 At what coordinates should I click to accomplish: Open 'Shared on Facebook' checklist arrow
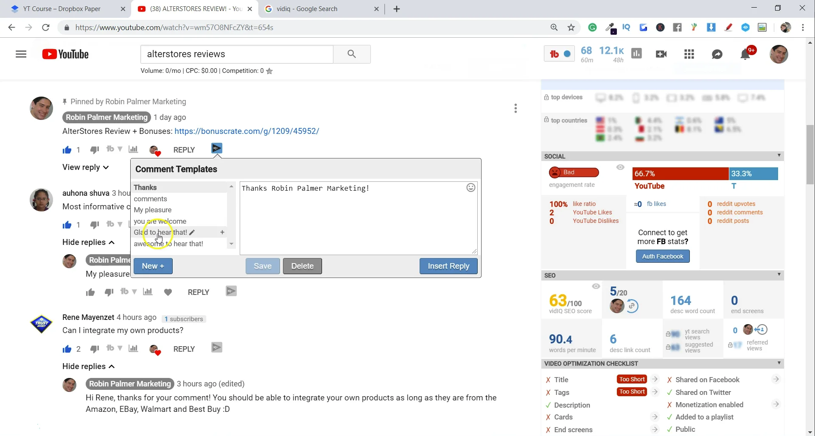[x=776, y=379]
